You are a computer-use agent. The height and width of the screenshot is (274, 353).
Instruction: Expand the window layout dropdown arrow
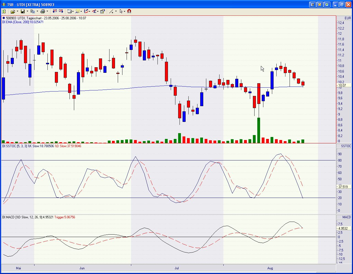click(x=73, y=11)
